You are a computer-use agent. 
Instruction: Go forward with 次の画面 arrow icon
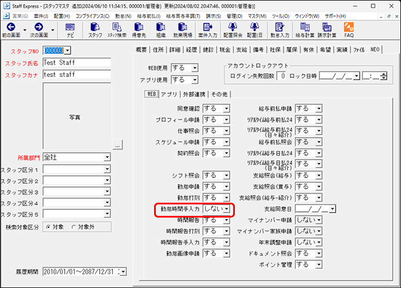[38, 27]
